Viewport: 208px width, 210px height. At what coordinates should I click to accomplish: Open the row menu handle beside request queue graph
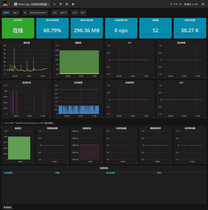click(1, 82)
